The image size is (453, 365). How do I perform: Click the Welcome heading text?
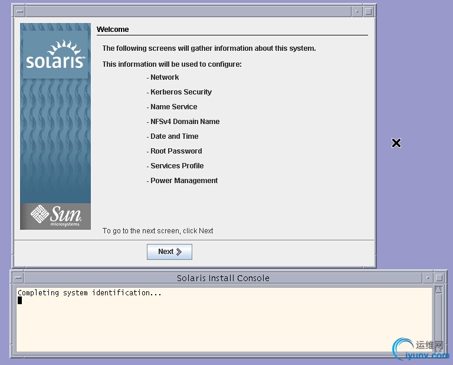pyautogui.click(x=113, y=29)
